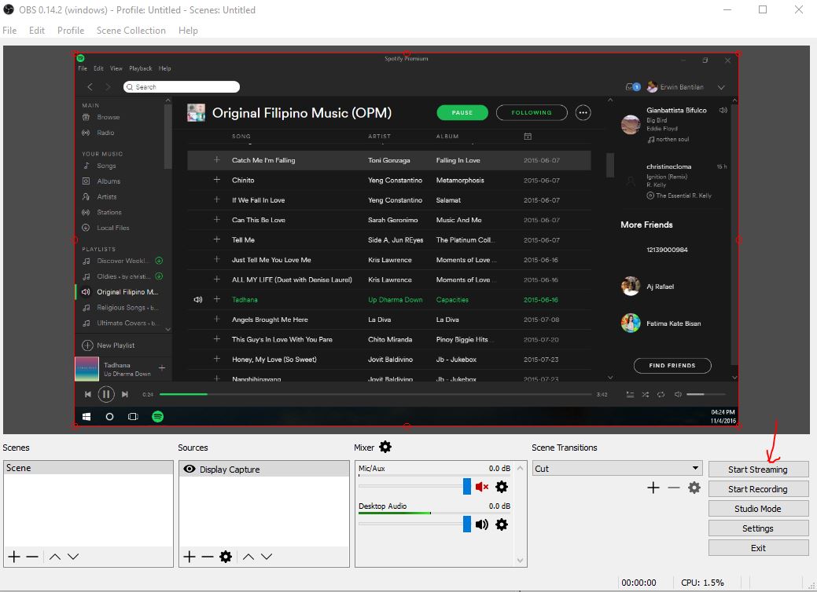Click the Cortana circle icon in preview
Image resolution: width=817 pixels, height=592 pixels.
pos(109,416)
